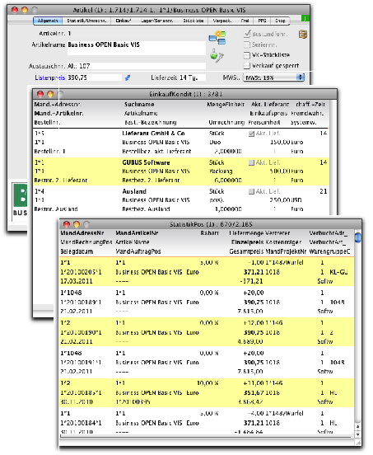Click Bestellbez. akt. Lieferant text
Viewport: 373px width, 455px height.
click(156, 152)
